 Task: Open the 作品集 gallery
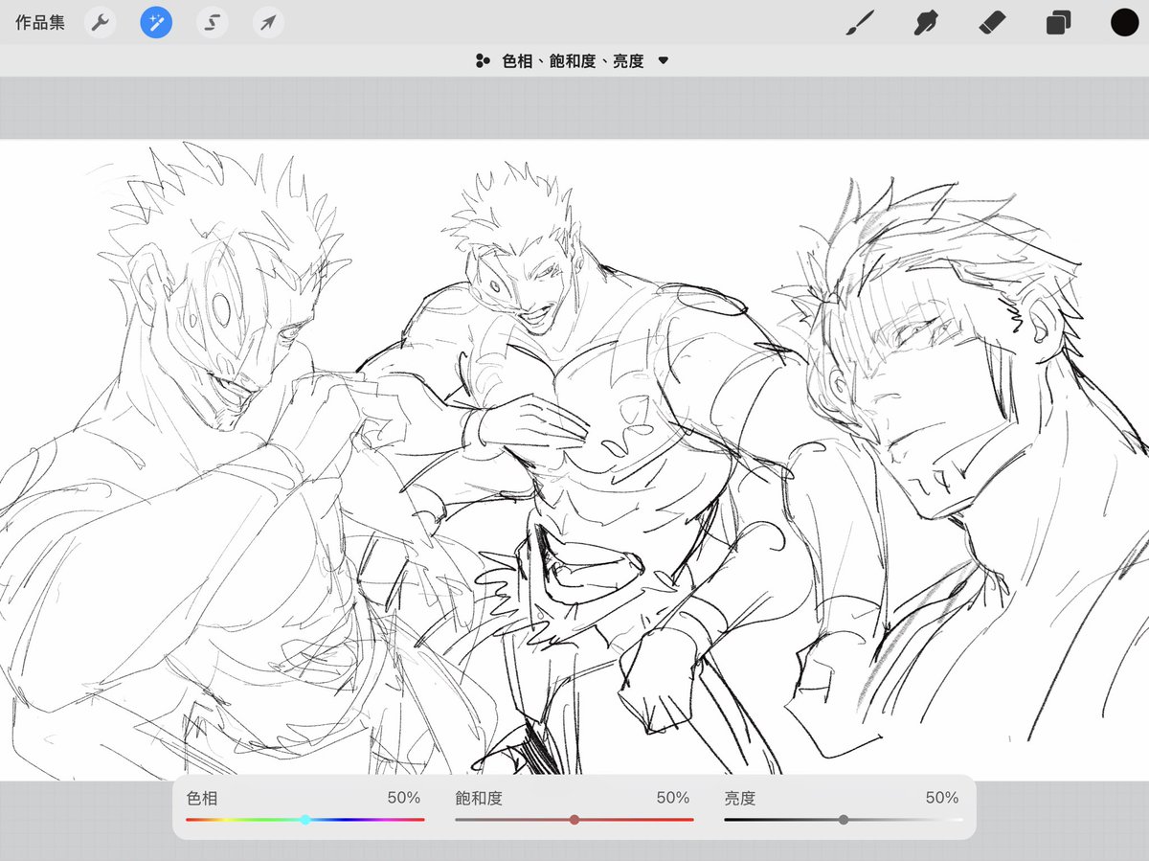pos(40,23)
